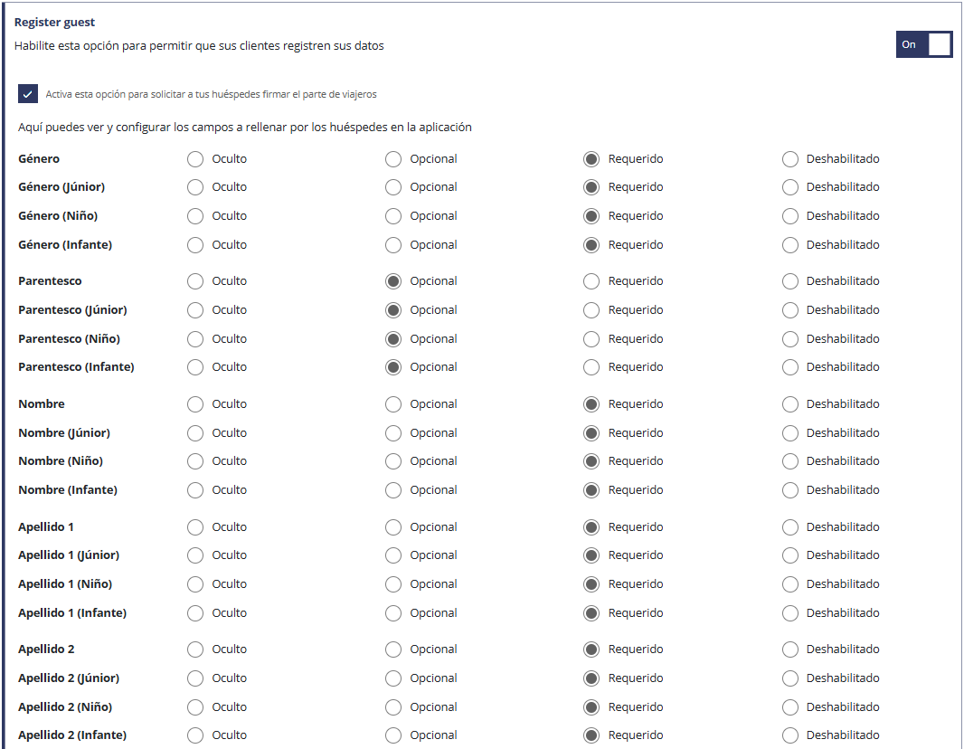Viewport: 964px width, 749px height.
Task: Choose Oculto for Apellido 1 (Infante)
Action: 195,613
